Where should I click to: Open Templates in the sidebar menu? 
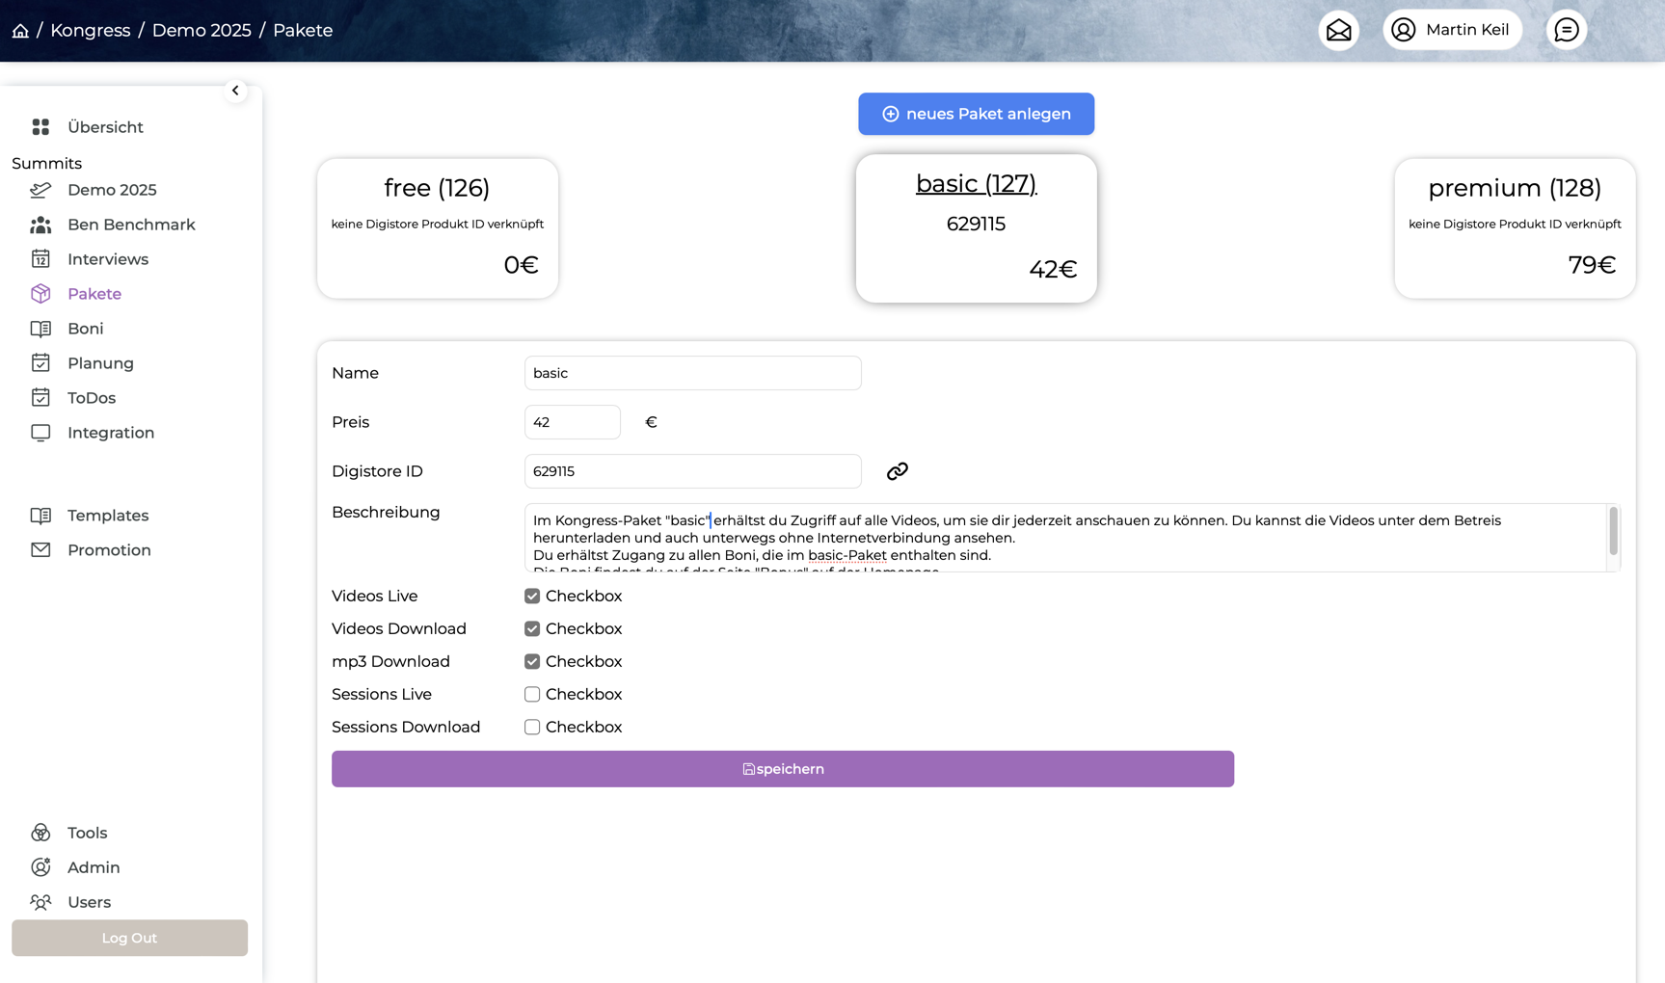coord(107,516)
